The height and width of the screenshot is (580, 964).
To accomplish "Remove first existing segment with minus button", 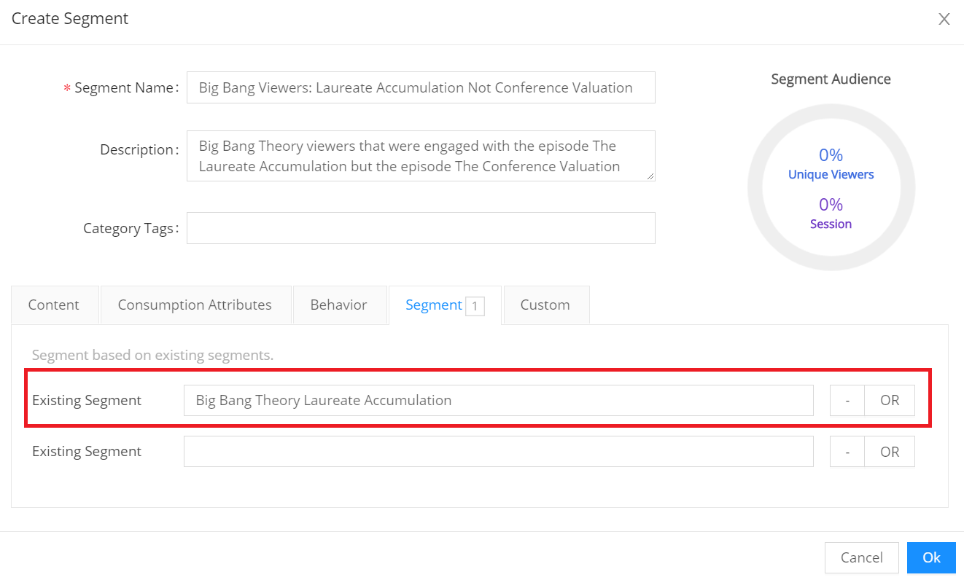I will pyautogui.click(x=847, y=401).
